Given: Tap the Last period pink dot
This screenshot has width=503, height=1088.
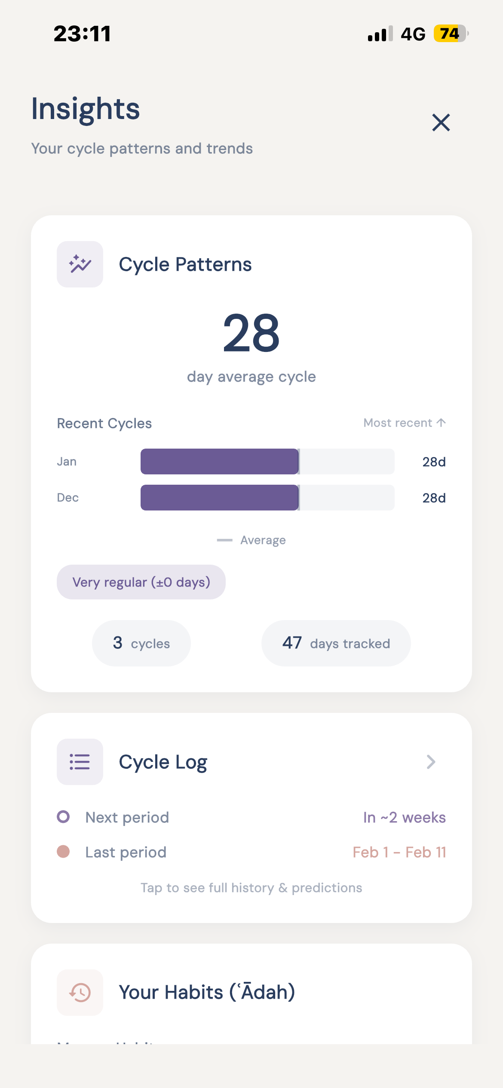Looking at the screenshot, I should [63, 851].
